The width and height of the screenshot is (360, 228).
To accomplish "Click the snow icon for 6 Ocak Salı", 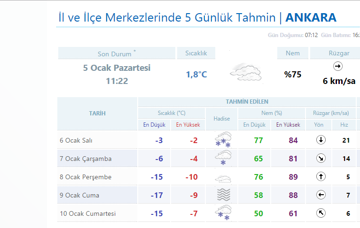I will click(223, 139).
